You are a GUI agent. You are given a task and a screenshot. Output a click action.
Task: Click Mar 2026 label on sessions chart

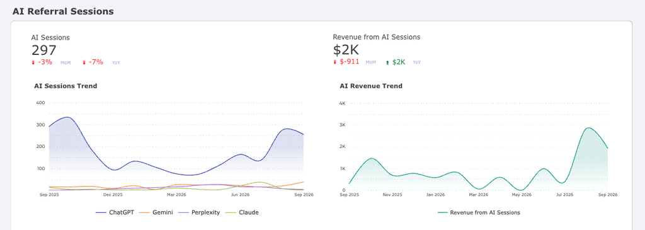176,195
